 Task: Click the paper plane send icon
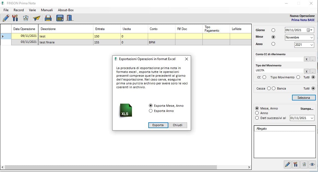[x=37, y=18]
